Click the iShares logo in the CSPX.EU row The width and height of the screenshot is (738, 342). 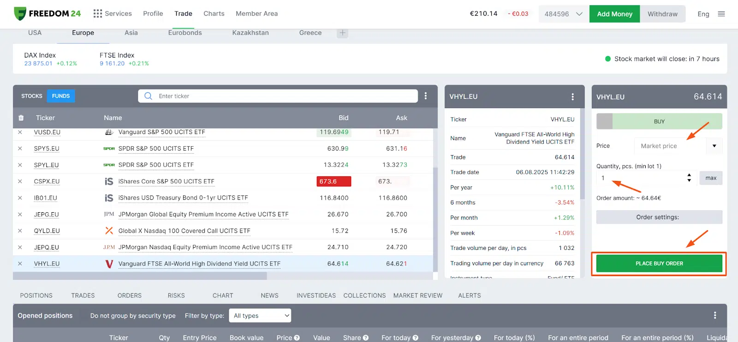109,181
